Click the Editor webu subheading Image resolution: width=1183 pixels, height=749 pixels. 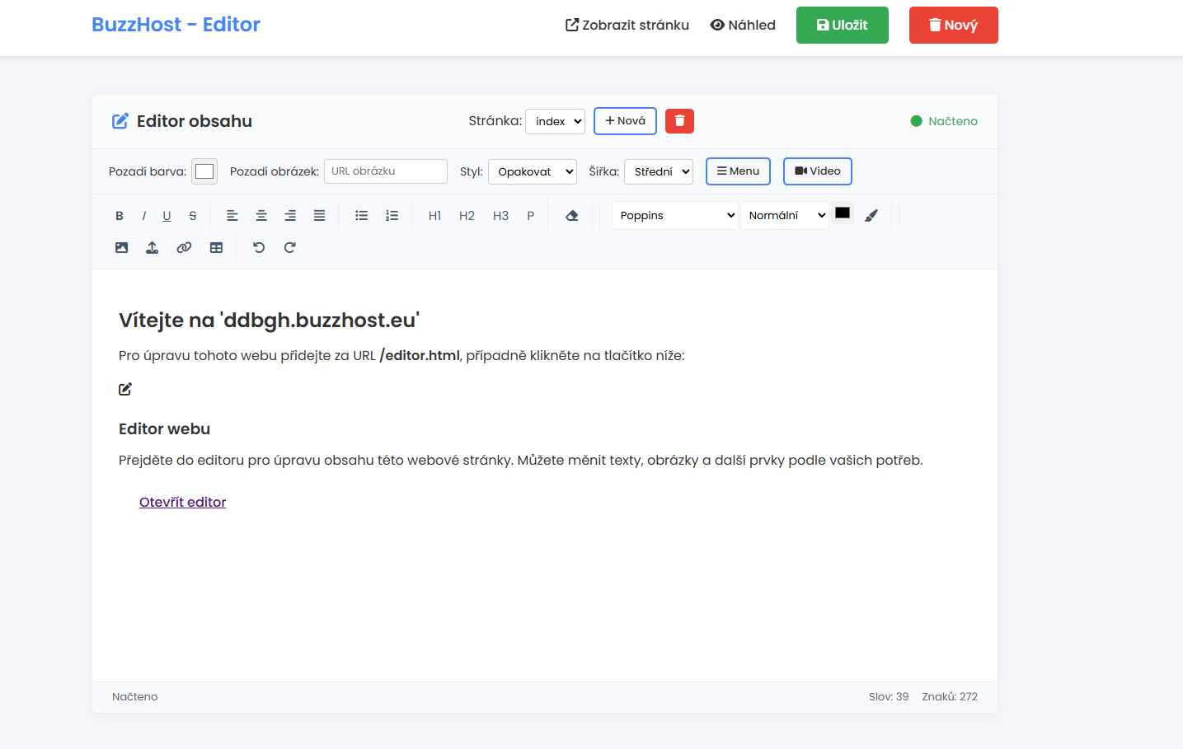point(164,428)
